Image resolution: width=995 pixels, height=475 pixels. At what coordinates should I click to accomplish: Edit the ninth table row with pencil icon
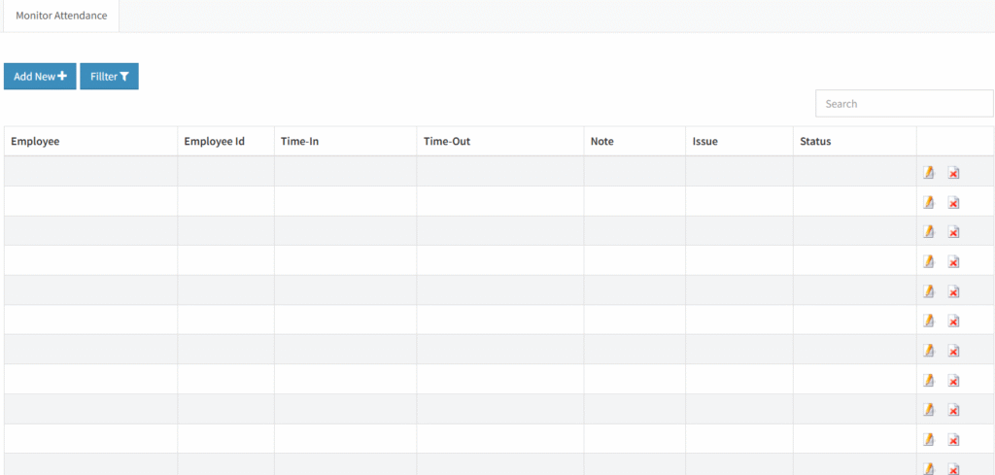[x=929, y=410]
